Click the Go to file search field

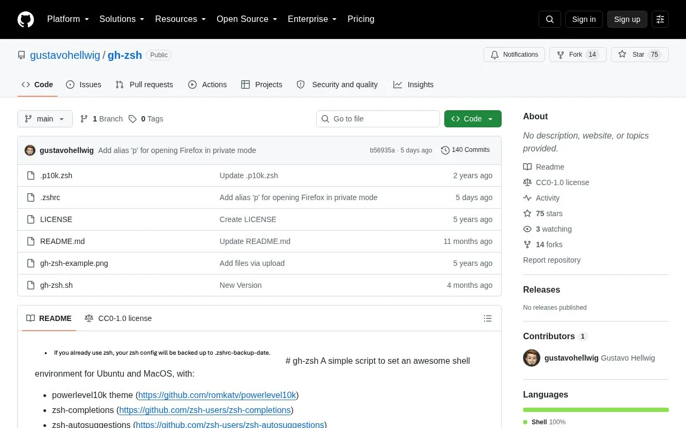pos(378,119)
